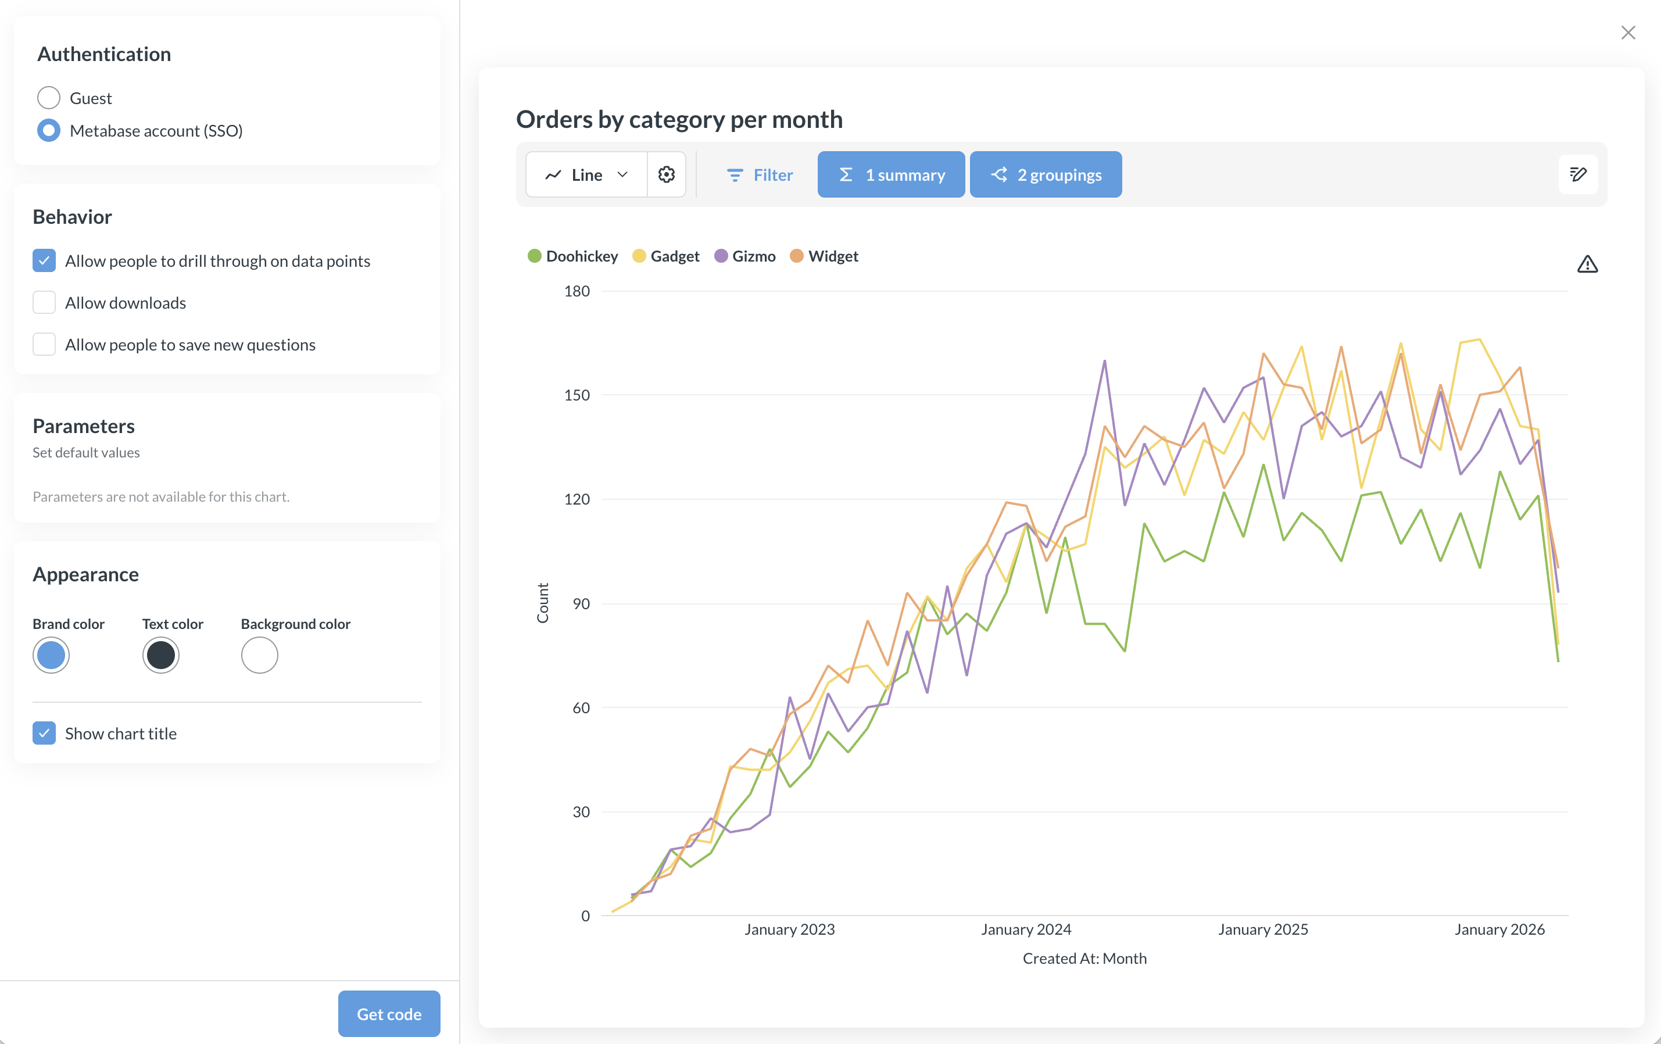Dismiss the panel with the close X
1661x1044 pixels.
point(1628,33)
